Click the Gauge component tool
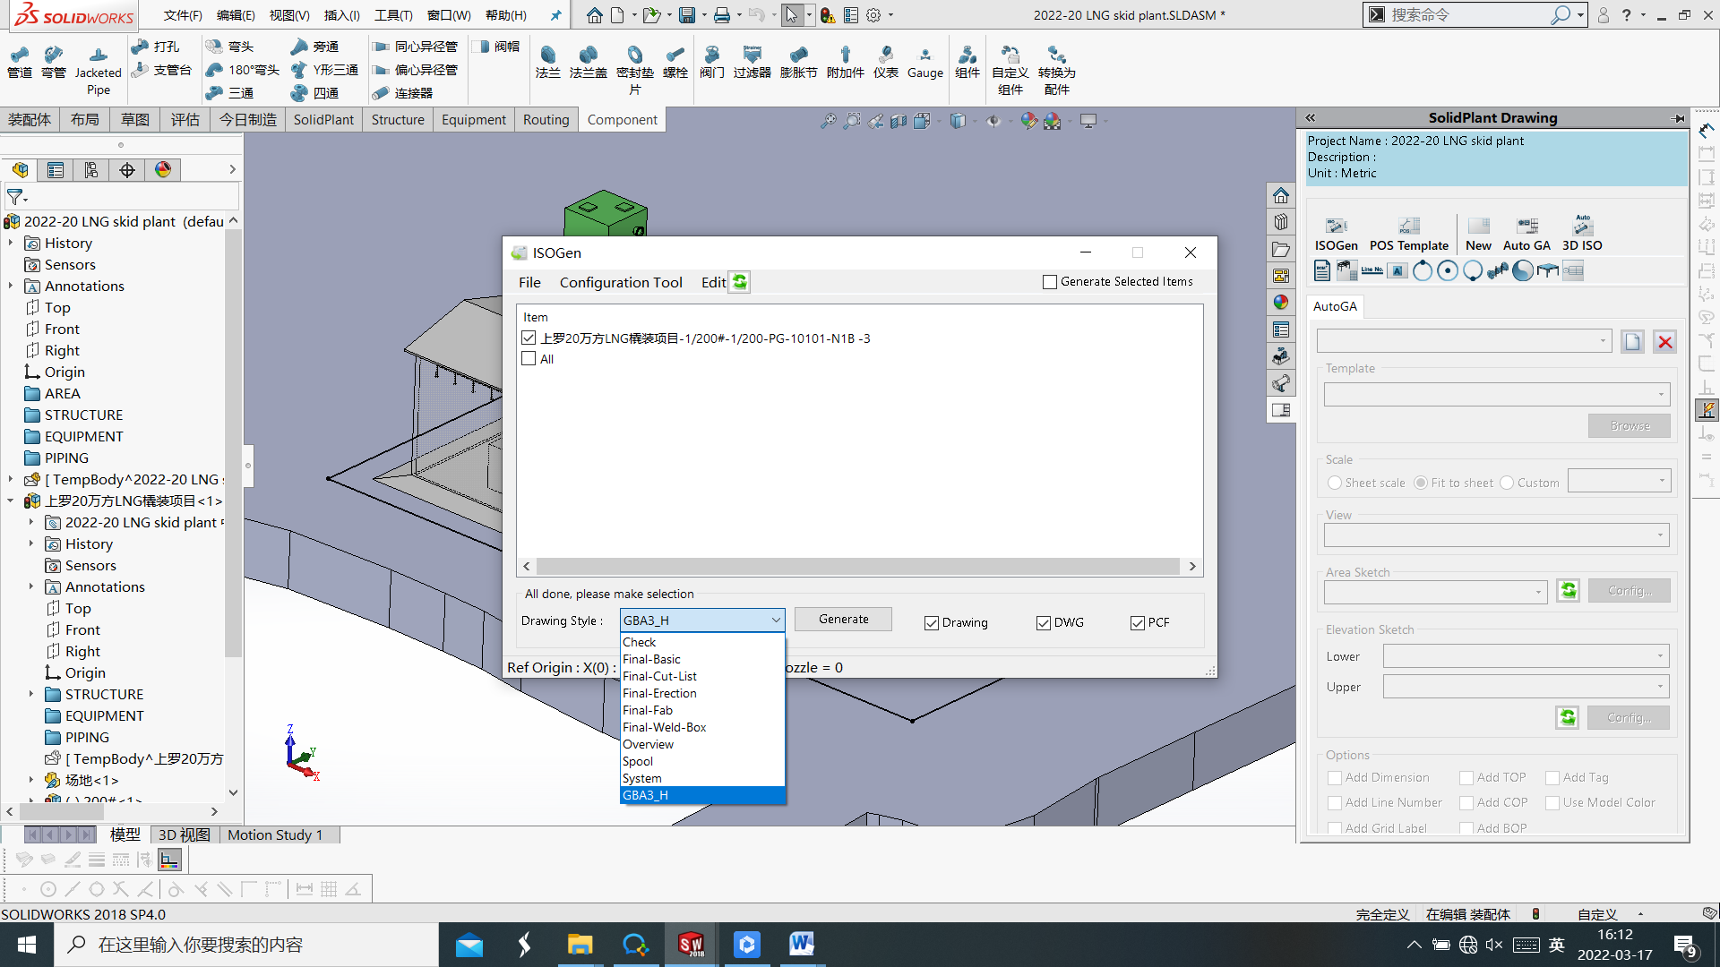 pos(925,62)
